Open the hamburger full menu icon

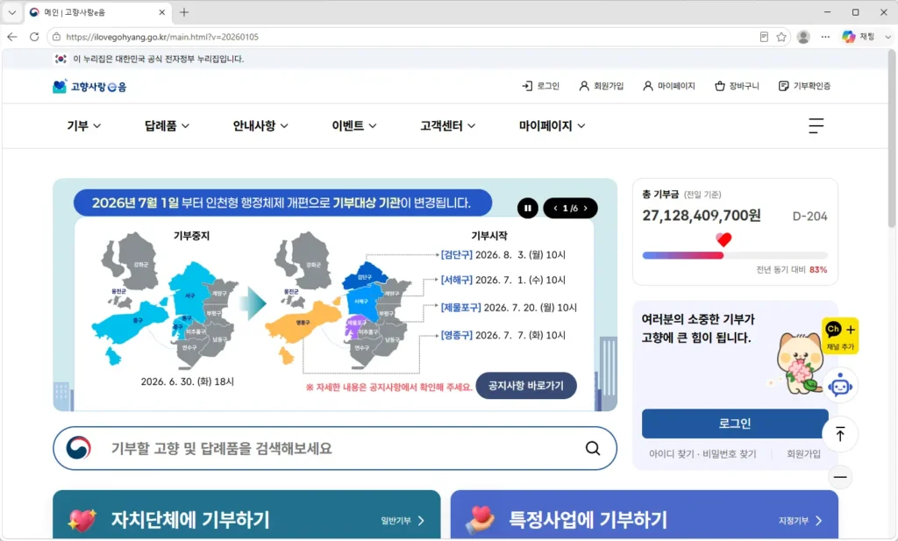coord(816,125)
